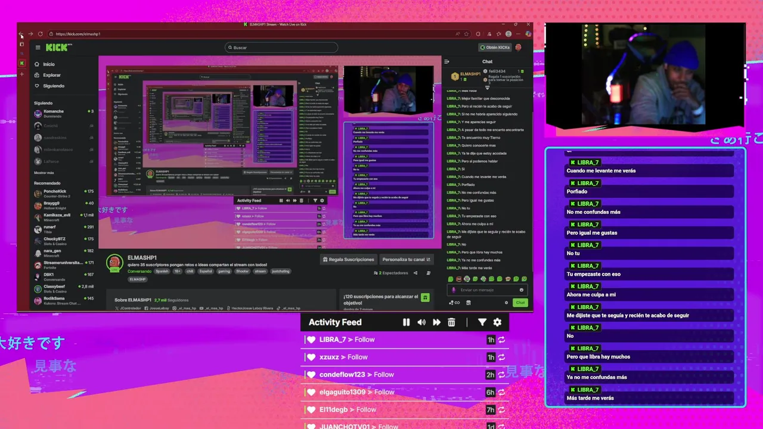The image size is (763, 429).
Task: Open browser more options menu
Action: 518,34
